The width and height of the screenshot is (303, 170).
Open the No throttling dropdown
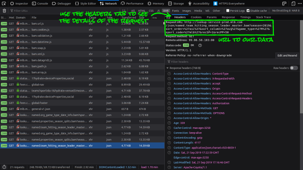pos(281,11)
